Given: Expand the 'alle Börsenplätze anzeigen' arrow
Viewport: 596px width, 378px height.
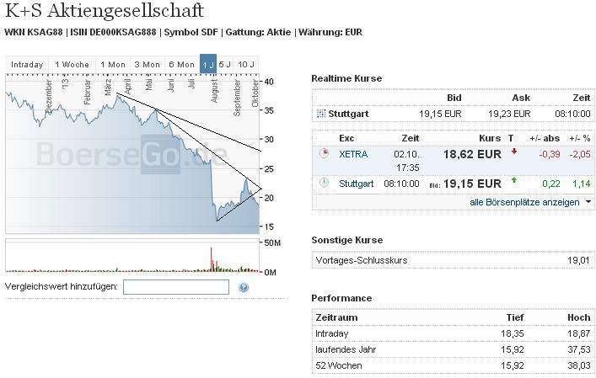Looking at the screenshot, I should point(588,202).
